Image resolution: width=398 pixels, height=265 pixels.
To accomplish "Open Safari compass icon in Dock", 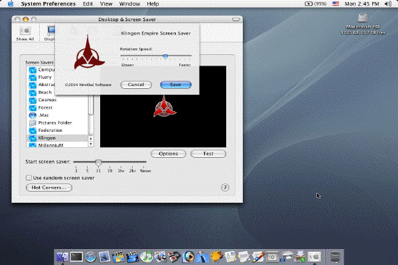I will click(90, 257).
